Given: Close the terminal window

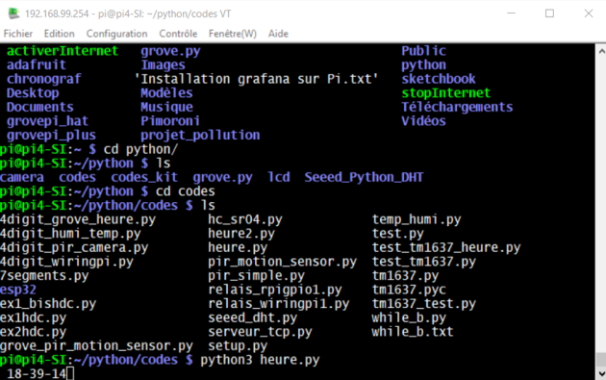Looking at the screenshot, I should click(x=589, y=13).
